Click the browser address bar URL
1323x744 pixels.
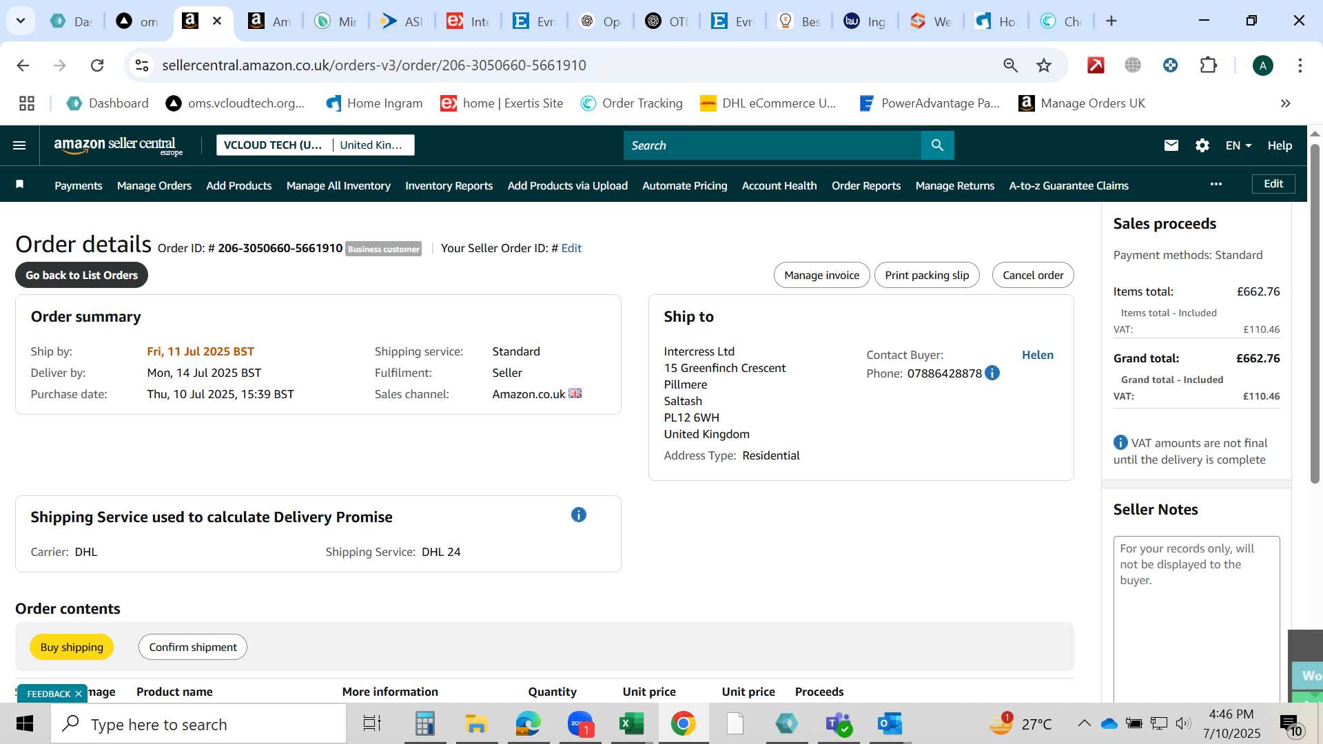pyautogui.click(x=374, y=65)
